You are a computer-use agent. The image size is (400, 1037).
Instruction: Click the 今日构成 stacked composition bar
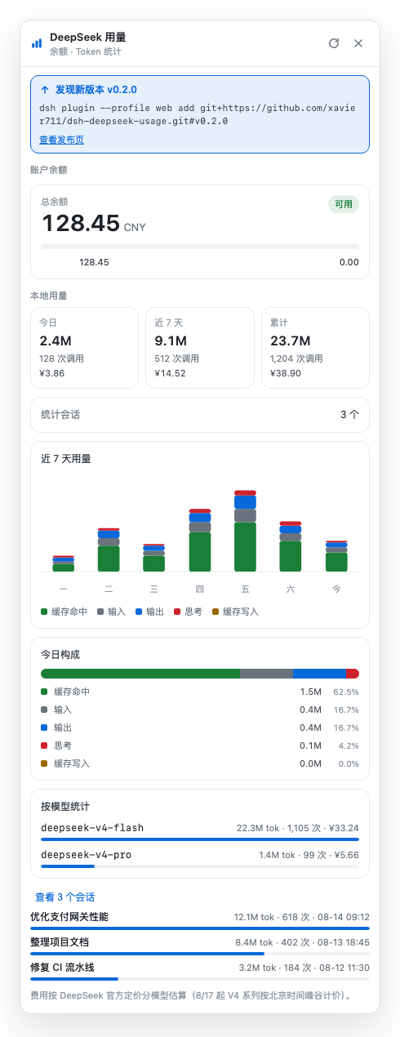point(200,674)
